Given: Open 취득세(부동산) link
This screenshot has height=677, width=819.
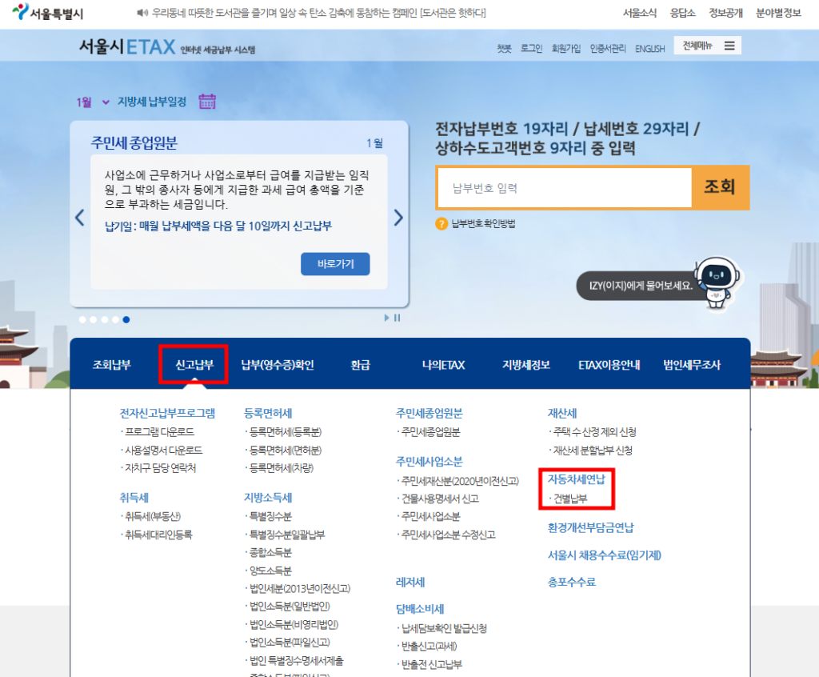Looking at the screenshot, I should (x=153, y=516).
